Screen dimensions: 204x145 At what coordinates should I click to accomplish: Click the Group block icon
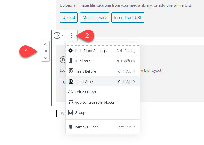pos(71,112)
